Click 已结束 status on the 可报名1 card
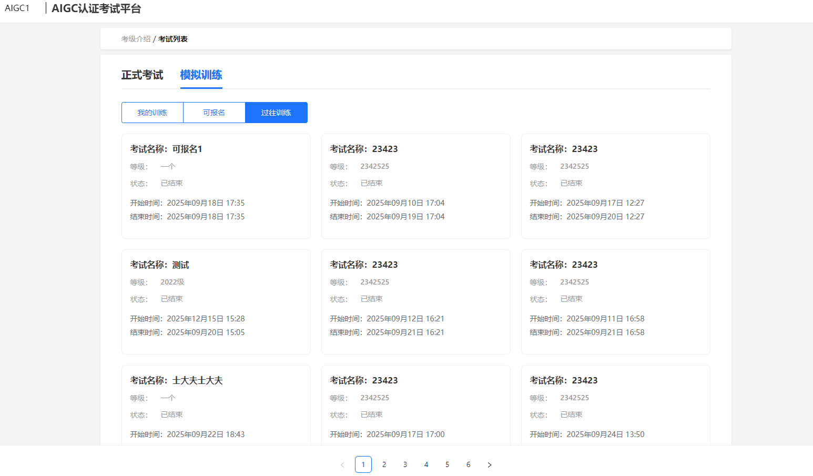The image size is (813, 476). (x=172, y=183)
